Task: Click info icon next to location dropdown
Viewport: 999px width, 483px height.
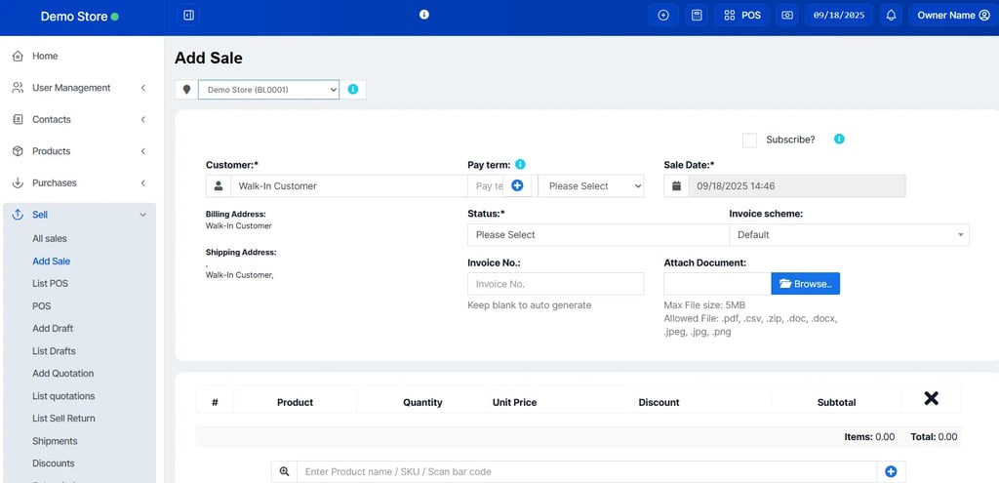Action: [353, 89]
